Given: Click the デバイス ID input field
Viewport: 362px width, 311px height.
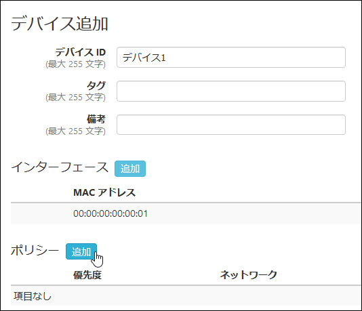Looking at the screenshot, I should pos(231,57).
